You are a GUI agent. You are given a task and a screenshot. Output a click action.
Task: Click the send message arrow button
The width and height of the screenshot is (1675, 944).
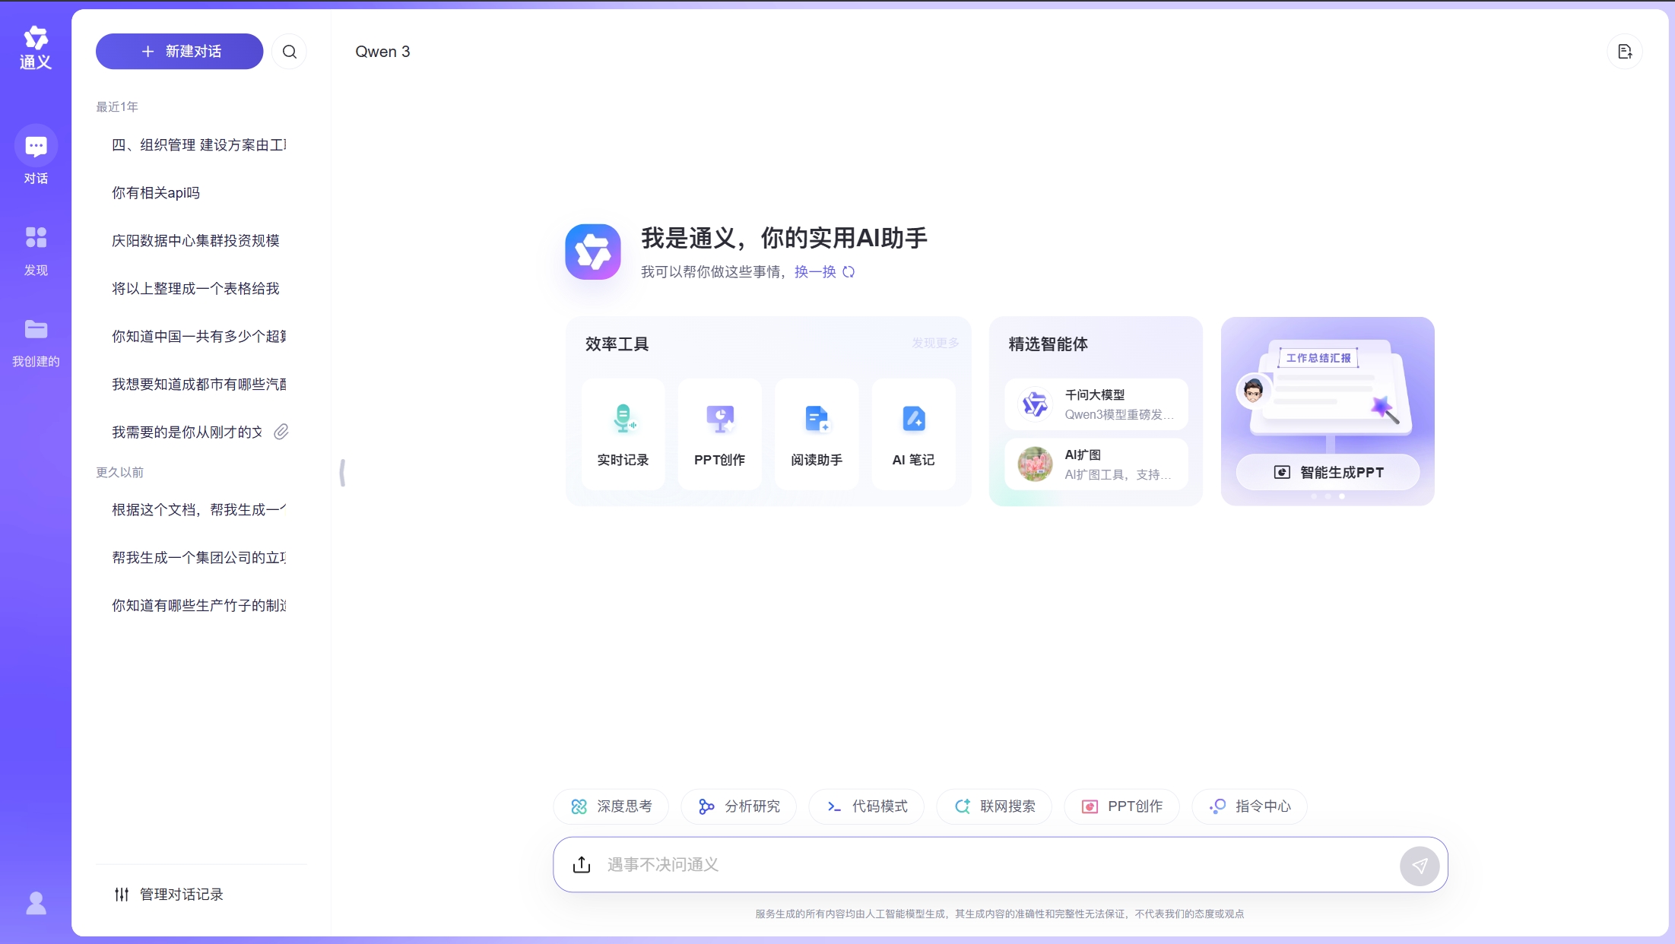click(x=1420, y=865)
